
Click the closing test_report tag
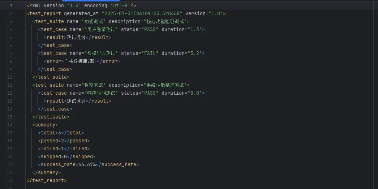(x=47, y=180)
